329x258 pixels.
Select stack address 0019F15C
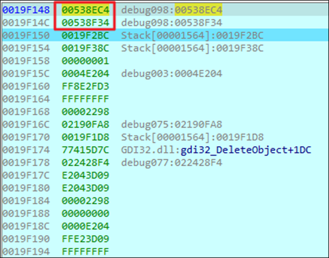tap(26, 73)
